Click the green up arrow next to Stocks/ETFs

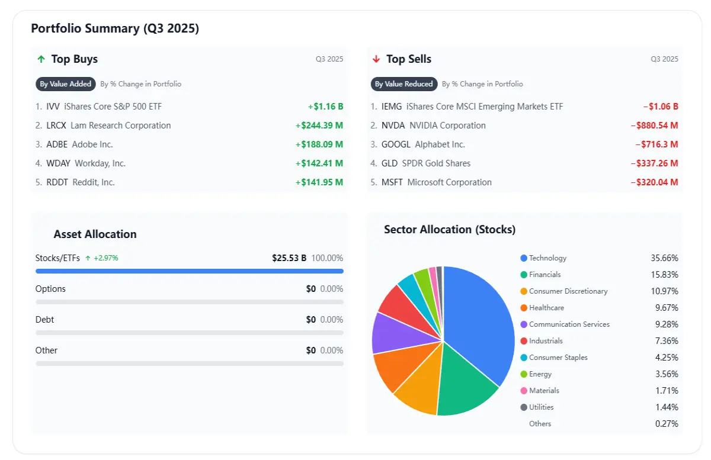pos(88,258)
